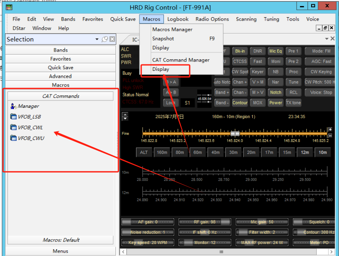Click Display under Snapshot
Screen dimensions: 339x256
tap(160, 48)
